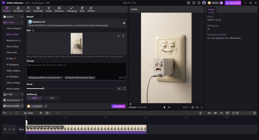
Task: Undo the last action
Action: click(5, 113)
